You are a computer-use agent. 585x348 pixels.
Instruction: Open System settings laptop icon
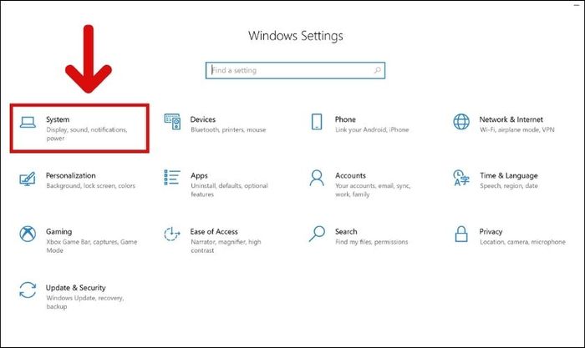tap(28, 122)
